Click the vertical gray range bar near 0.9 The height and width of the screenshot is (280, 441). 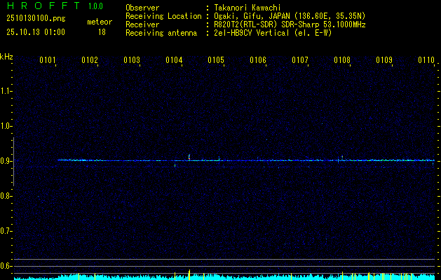13,162
